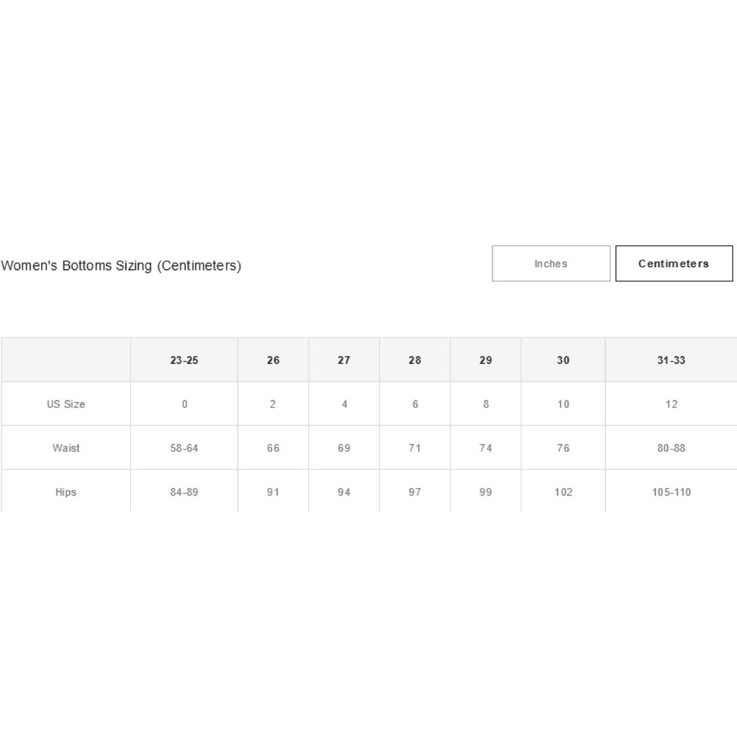Screen dimensions: 737x737
Task: Select the hips measurement 105-110 cell
Action: [x=671, y=492]
